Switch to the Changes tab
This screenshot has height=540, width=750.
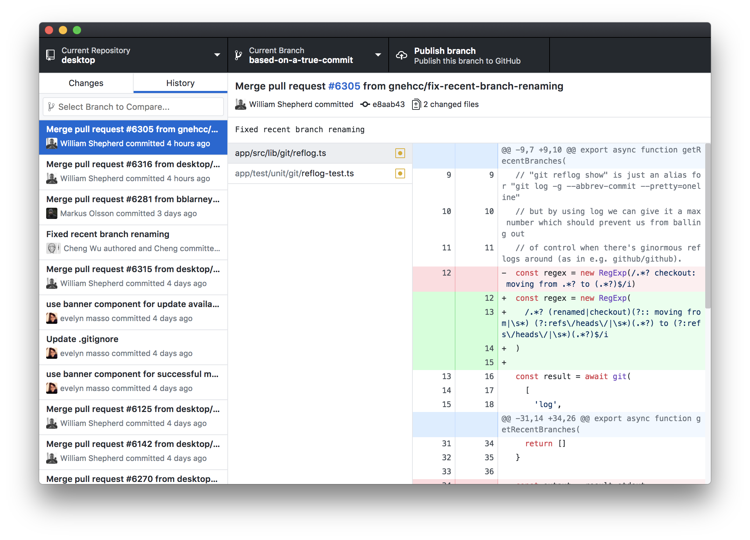(x=86, y=83)
